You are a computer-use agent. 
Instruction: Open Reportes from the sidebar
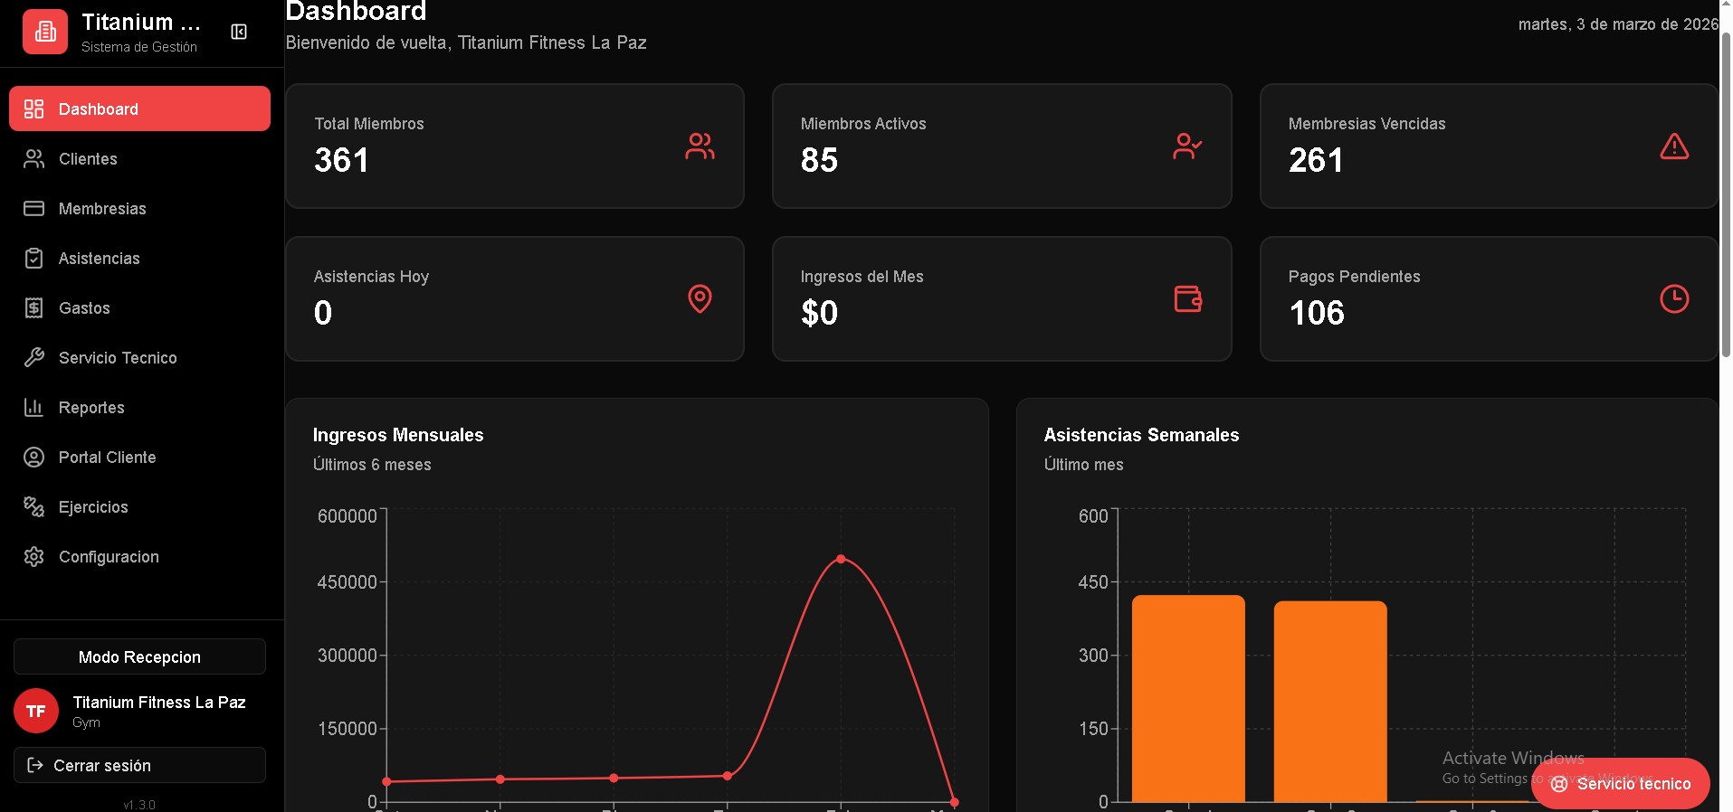(x=91, y=408)
